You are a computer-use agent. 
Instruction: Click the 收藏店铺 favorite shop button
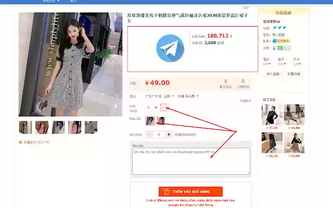293,74
